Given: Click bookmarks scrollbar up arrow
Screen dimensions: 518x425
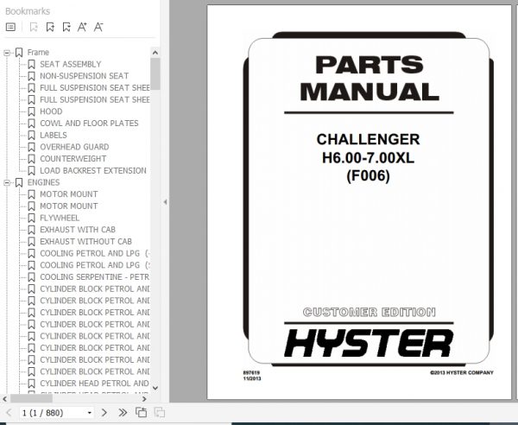Looking at the screenshot, I should (155, 53).
